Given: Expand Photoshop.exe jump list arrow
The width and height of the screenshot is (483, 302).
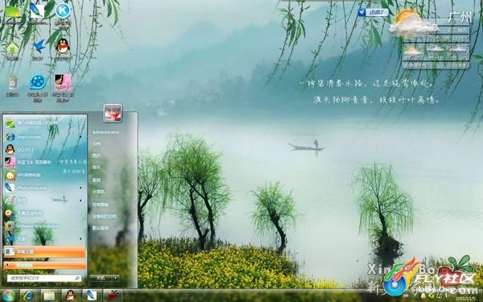Looking at the screenshot, I should click(80, 188).
